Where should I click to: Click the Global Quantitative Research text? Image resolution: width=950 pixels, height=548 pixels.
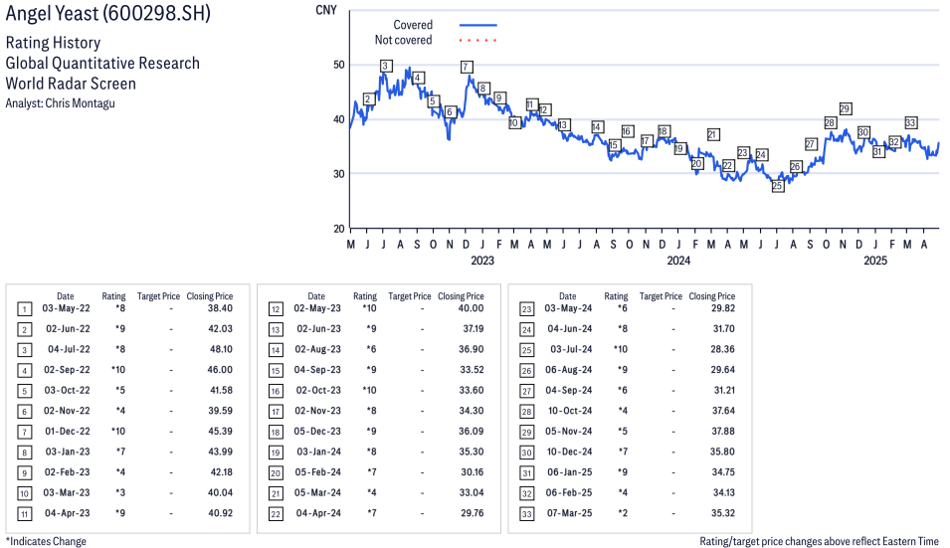pos(102,63)
